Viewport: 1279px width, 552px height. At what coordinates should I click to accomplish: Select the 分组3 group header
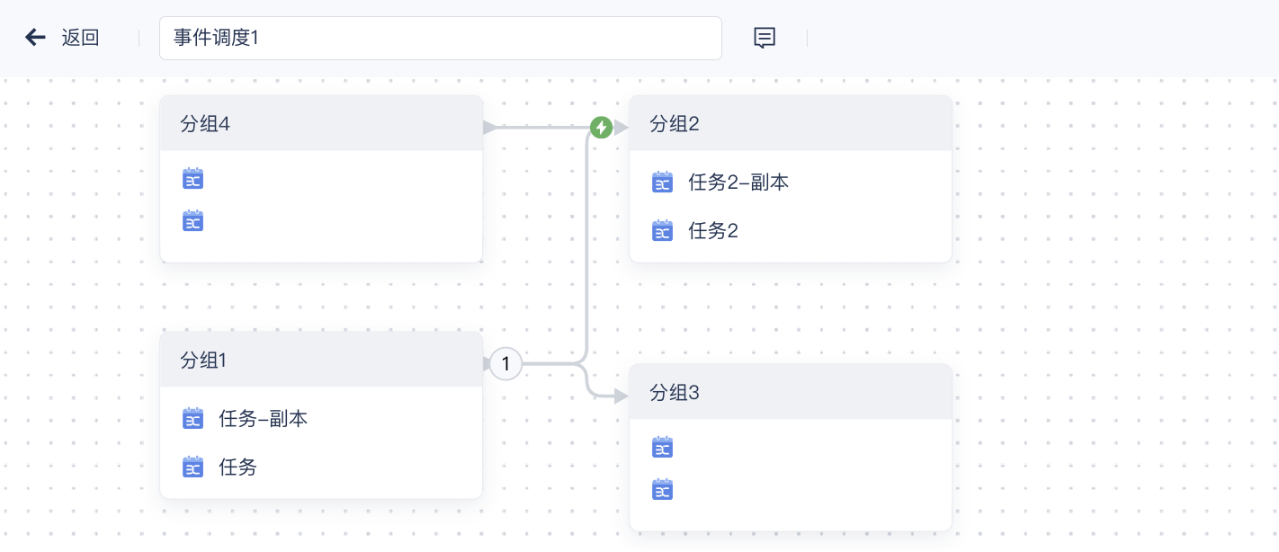(791, 393)
